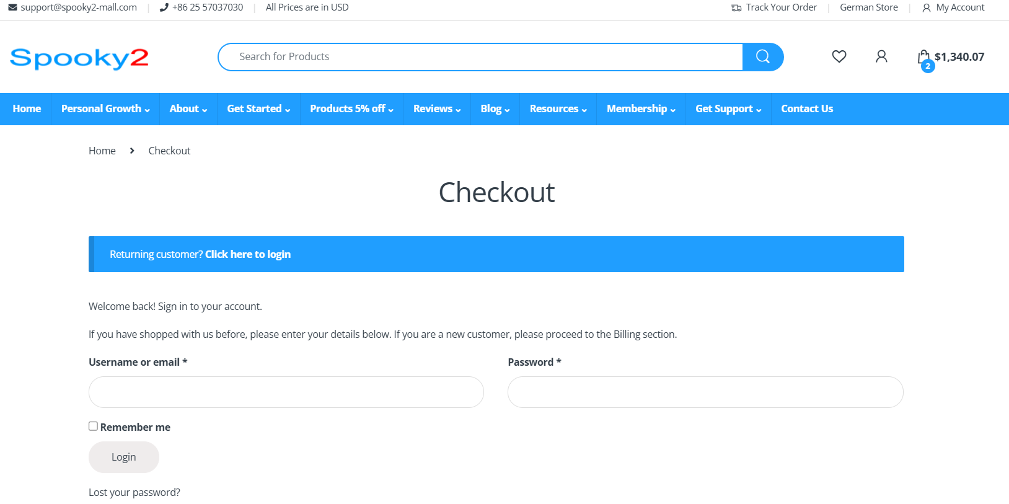
Task: Click into the Password field
Action: tap(705, 392)
